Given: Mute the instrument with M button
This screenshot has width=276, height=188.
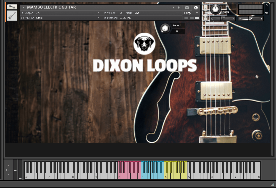Looking at the screenshot, I should point(205,18).
